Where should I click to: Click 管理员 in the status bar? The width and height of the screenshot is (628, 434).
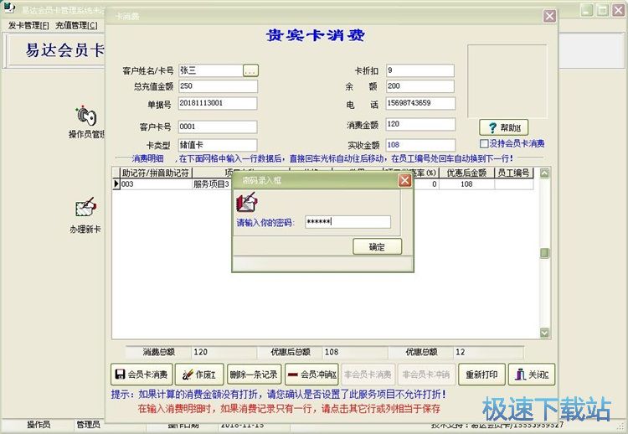coord(88,425)
